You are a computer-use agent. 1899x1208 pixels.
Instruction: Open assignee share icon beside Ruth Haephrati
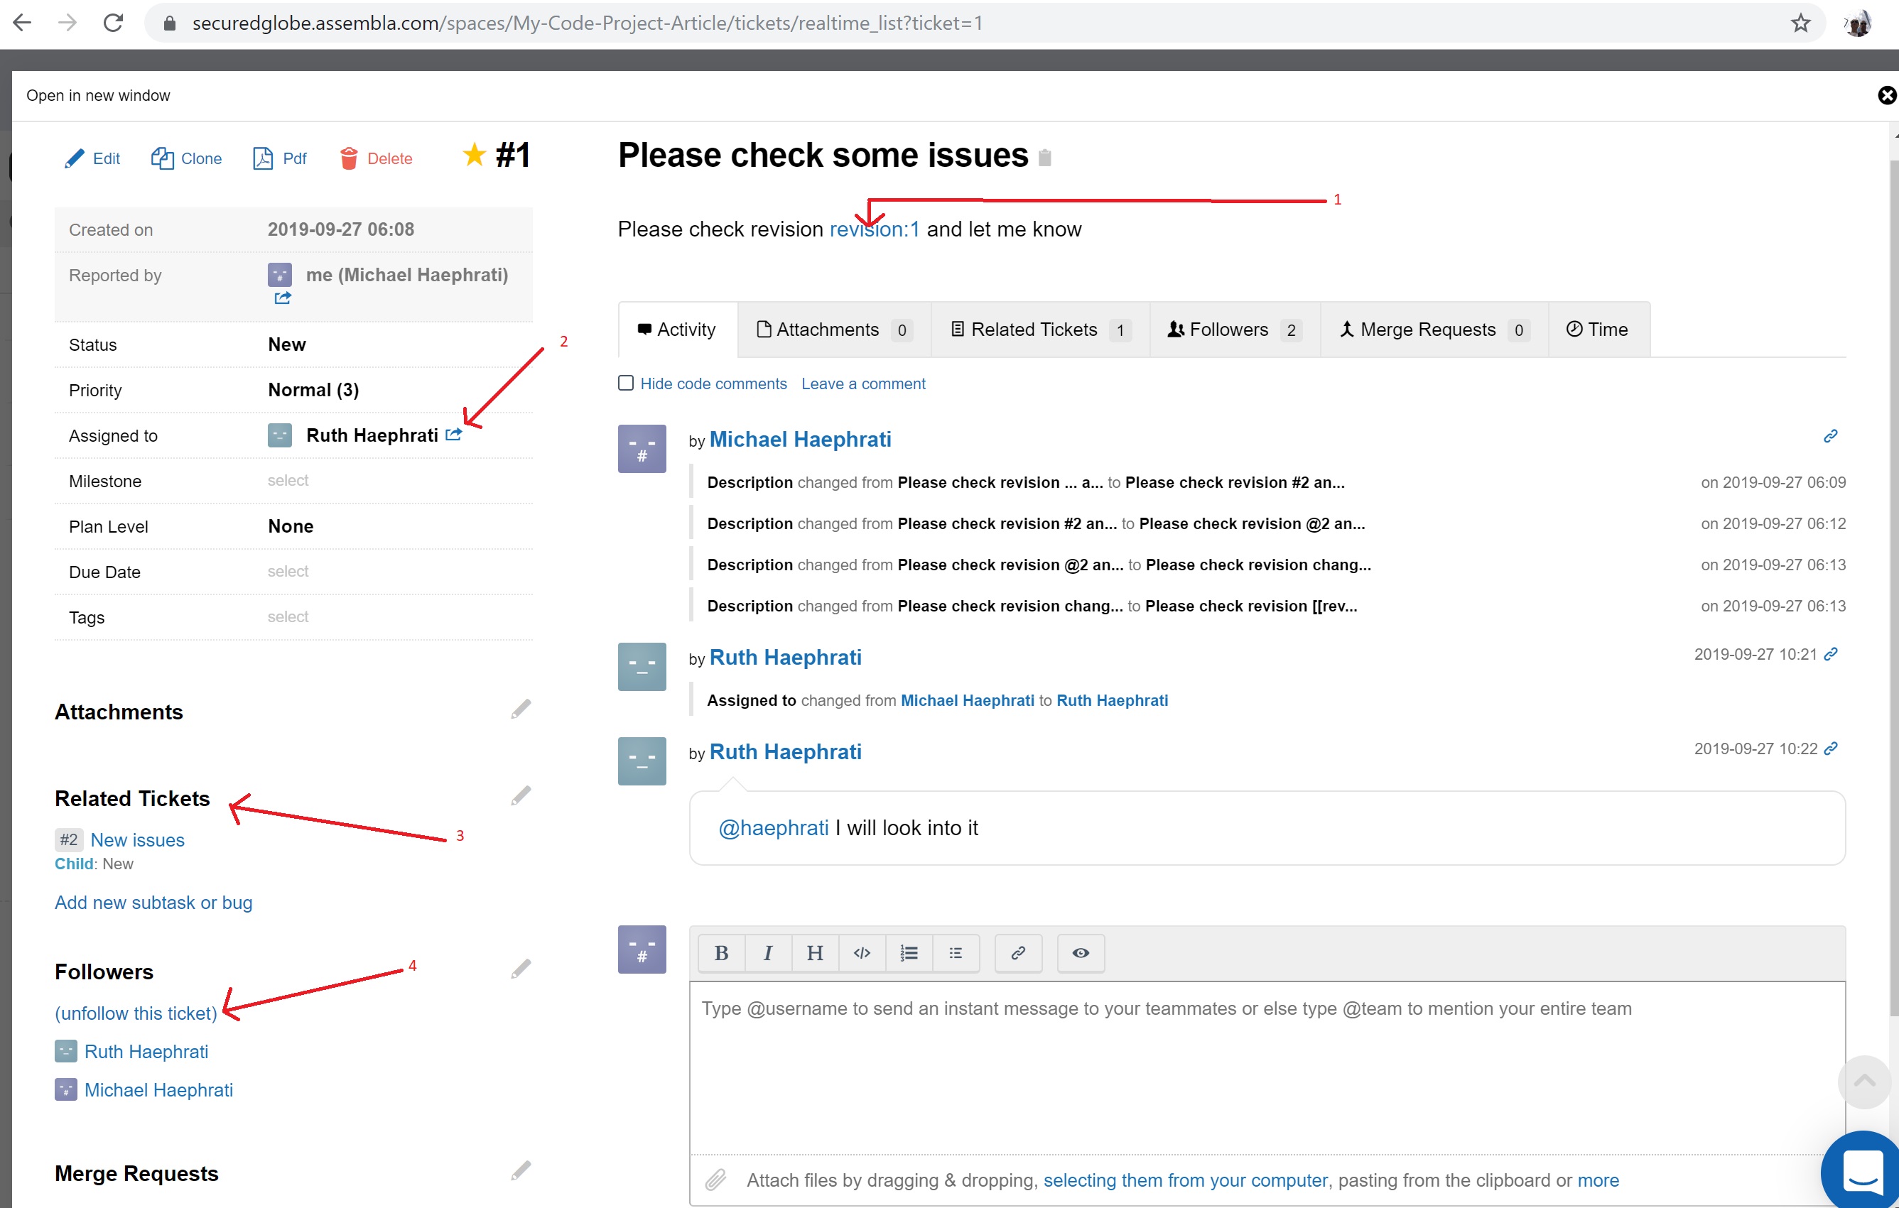453,435
